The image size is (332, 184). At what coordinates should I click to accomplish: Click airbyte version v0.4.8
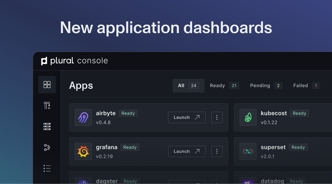tap(103, 122)
